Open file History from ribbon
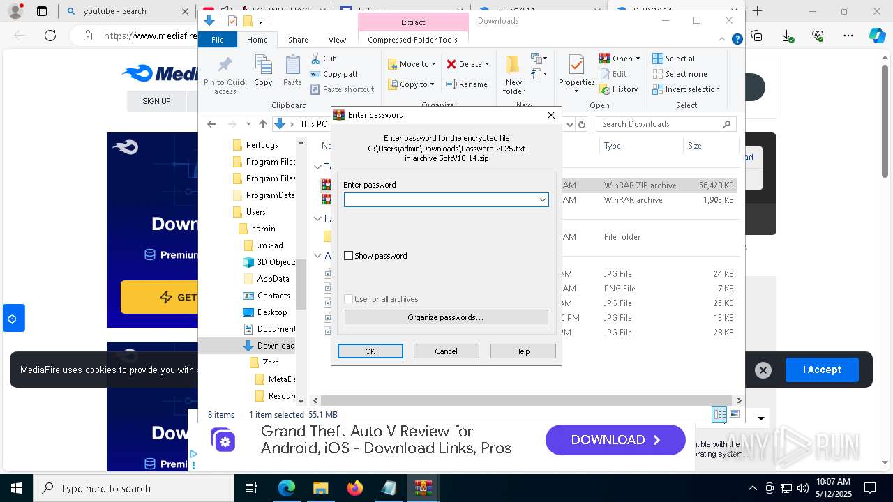893x502 pixels. tap(619, 89)
